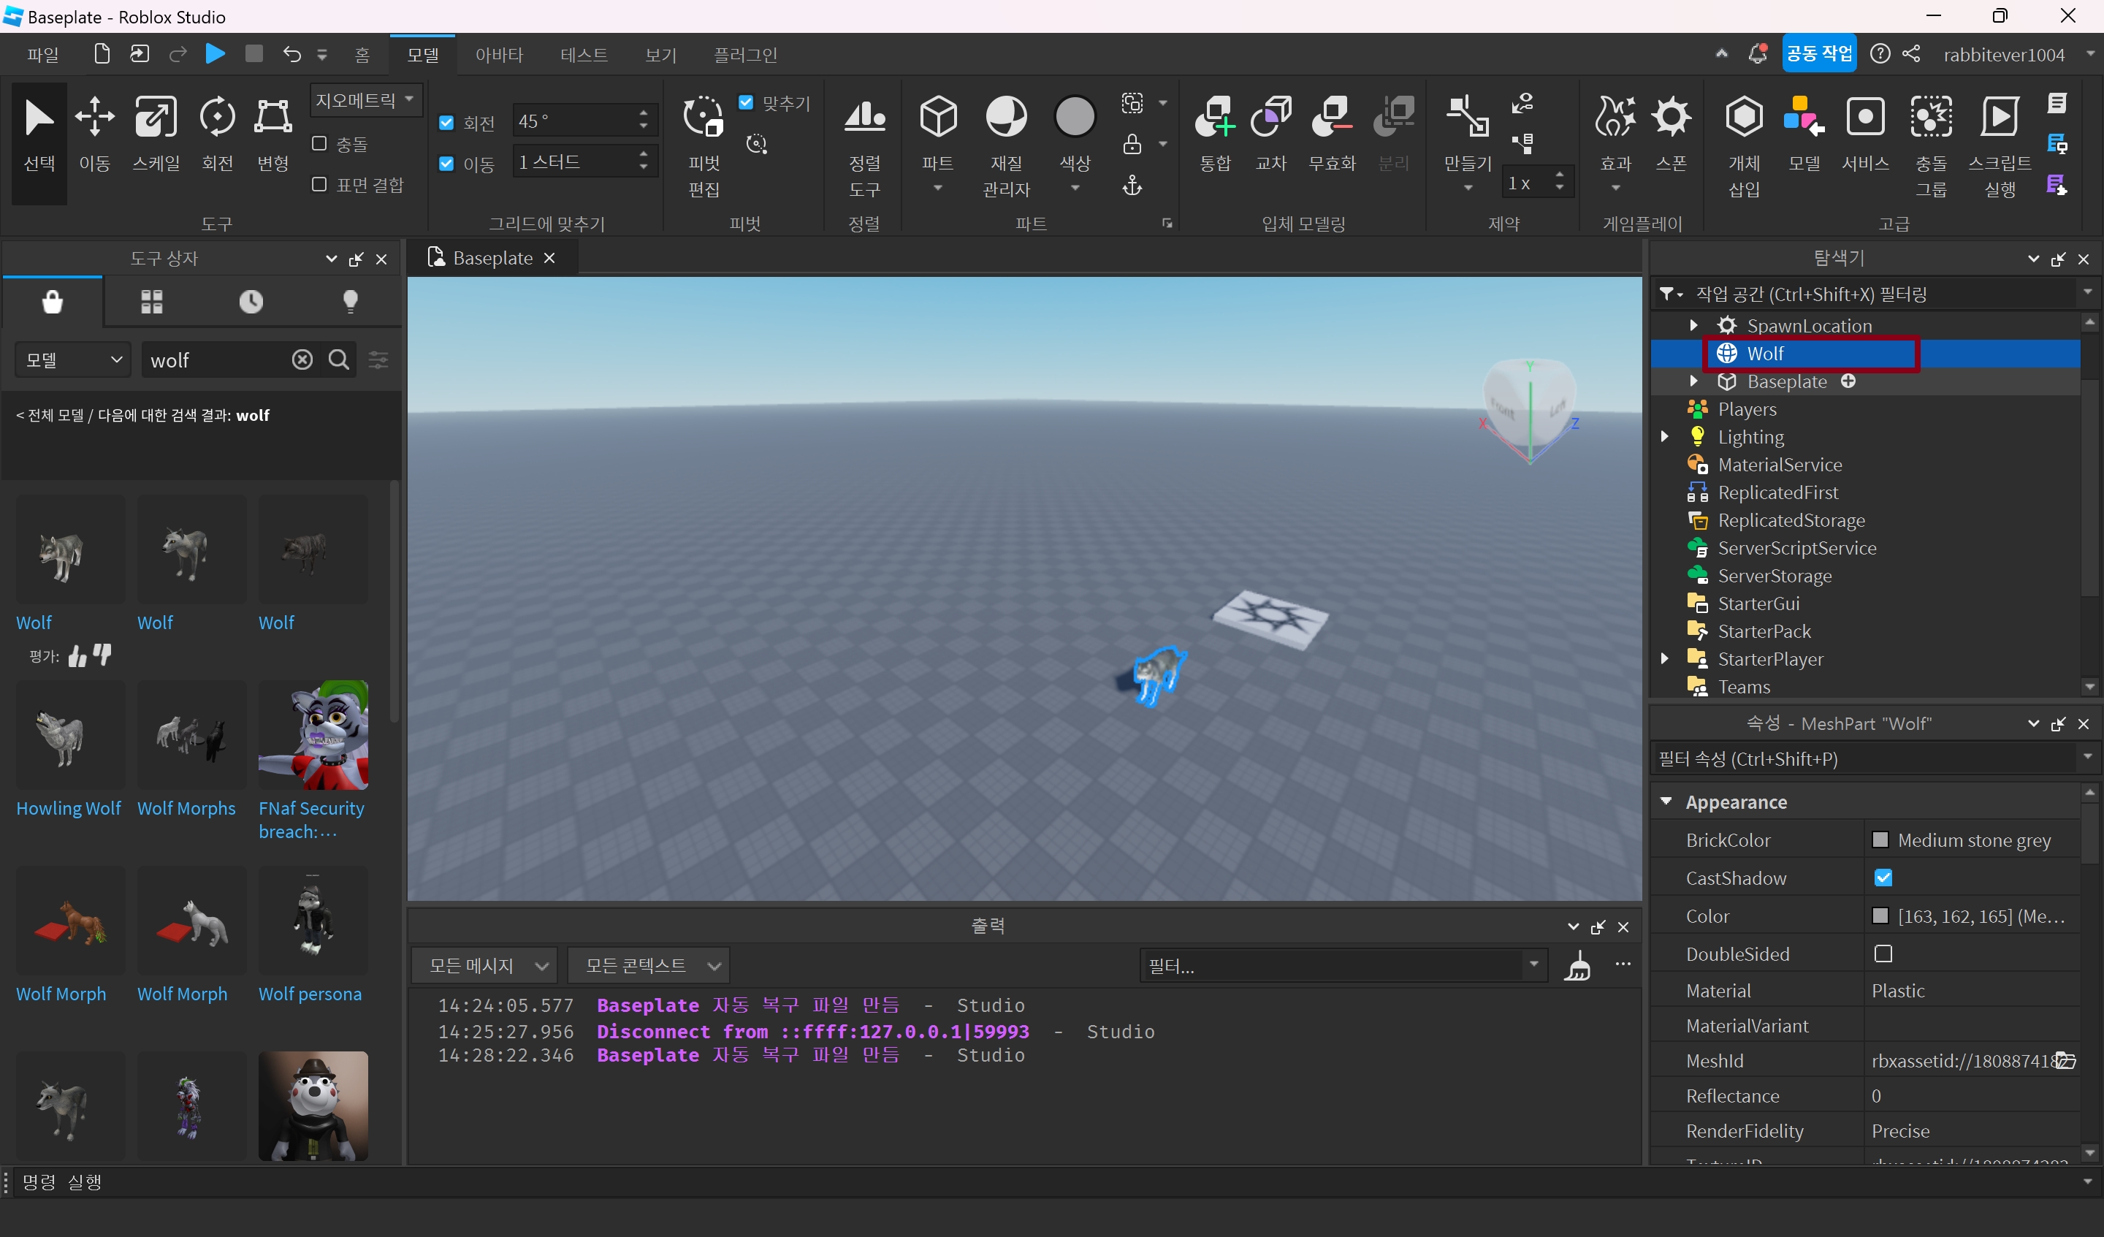Open the toolbox inventory grid tab

click(151, 302)
